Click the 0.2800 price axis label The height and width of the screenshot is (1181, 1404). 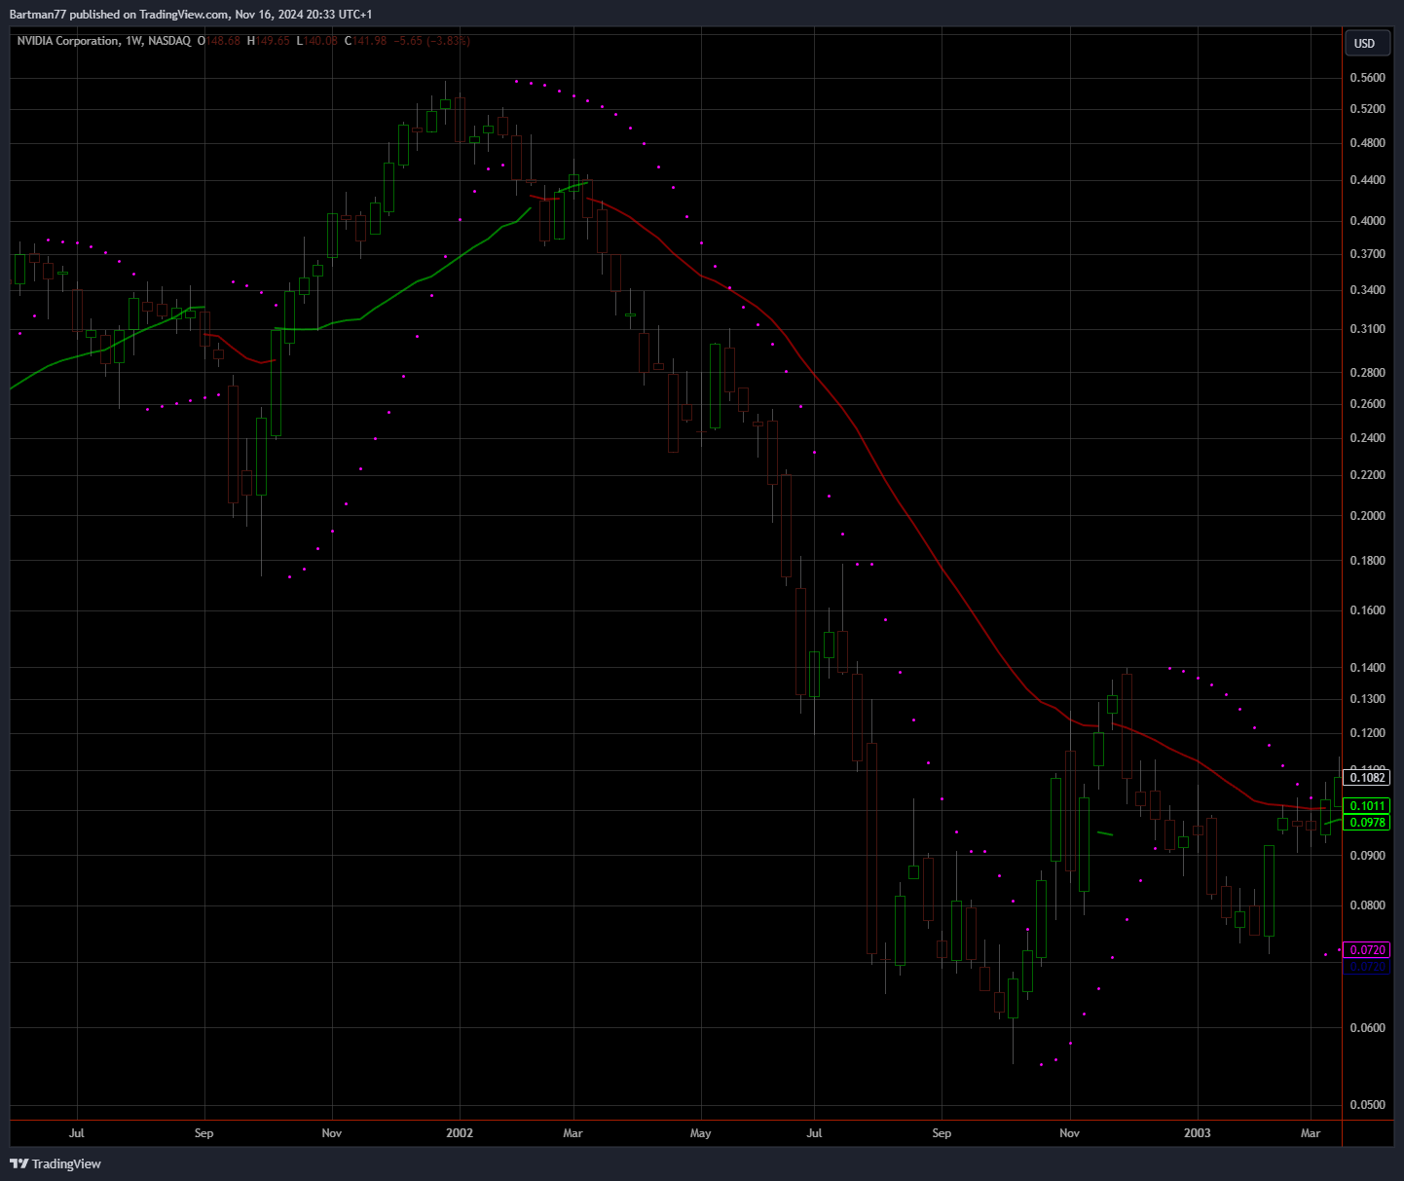click(1368, 373)
